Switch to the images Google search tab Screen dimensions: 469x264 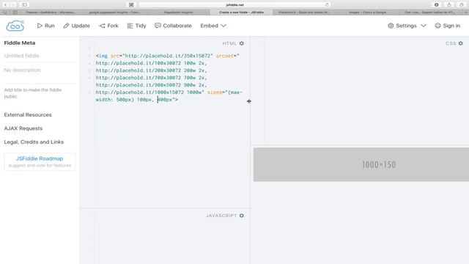click(367, 12)
